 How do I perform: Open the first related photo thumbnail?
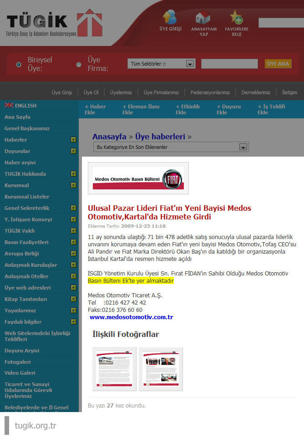click(x=114, y=369)
